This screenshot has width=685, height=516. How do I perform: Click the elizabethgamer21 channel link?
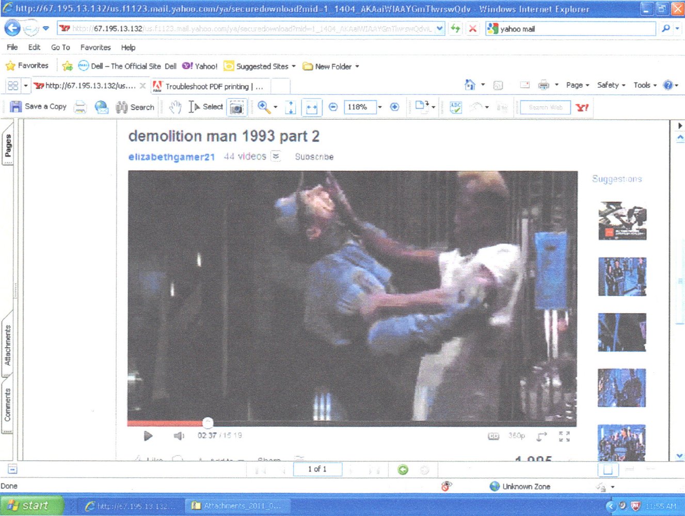coord(171,157)
